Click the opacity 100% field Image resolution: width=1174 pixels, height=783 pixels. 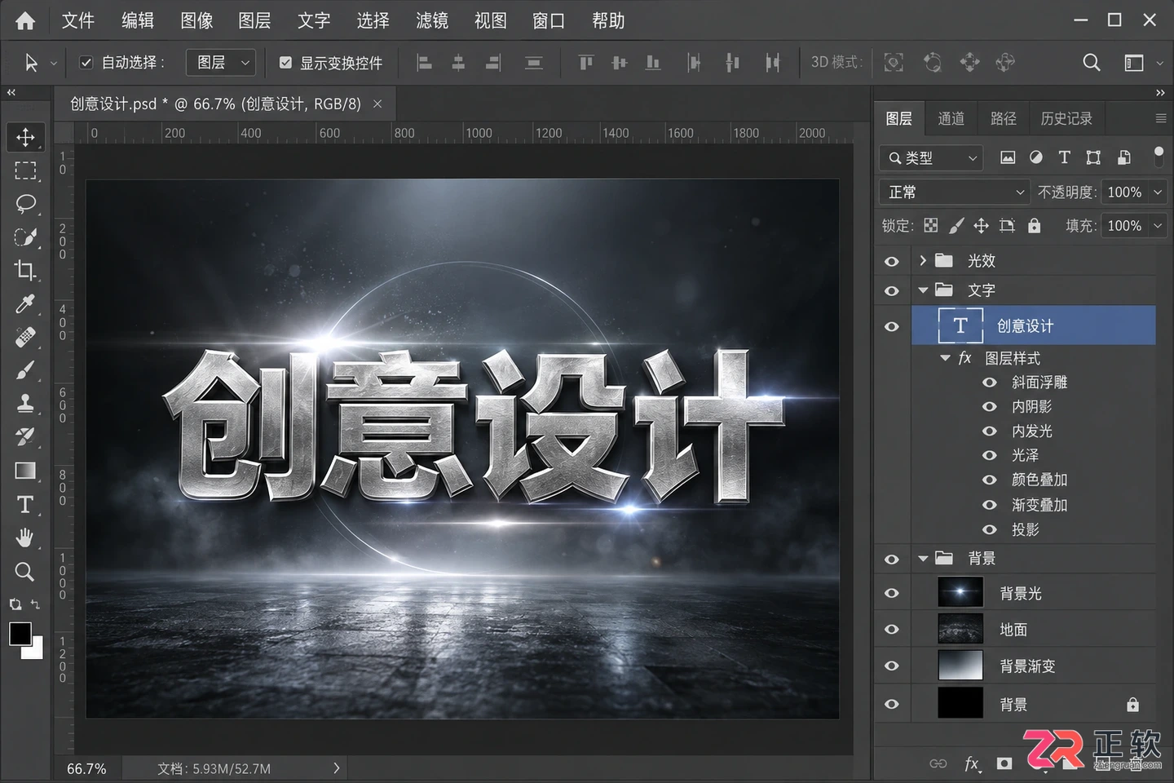click(1125, 192)
